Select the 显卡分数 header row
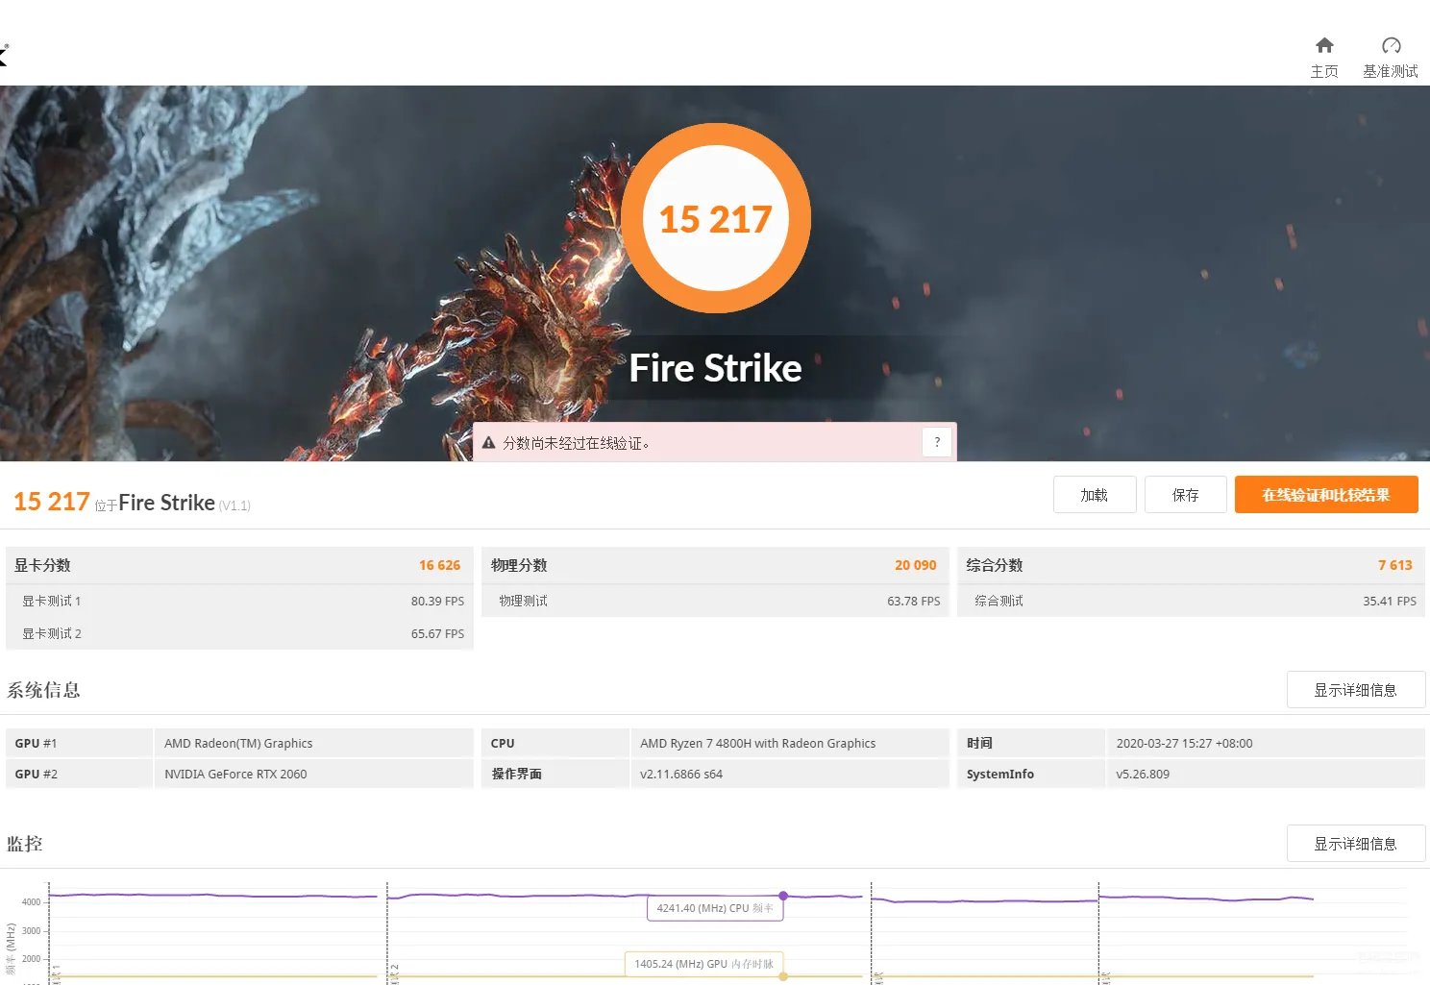This screenshot has height=985, width=1430. (239, 565)
